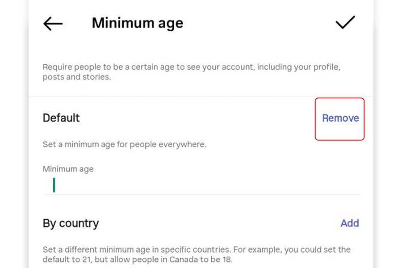Click the "posts and stories" description line
Image resolution: width=402 pixels, height=268 pixels.
click(x=75, y=77)
